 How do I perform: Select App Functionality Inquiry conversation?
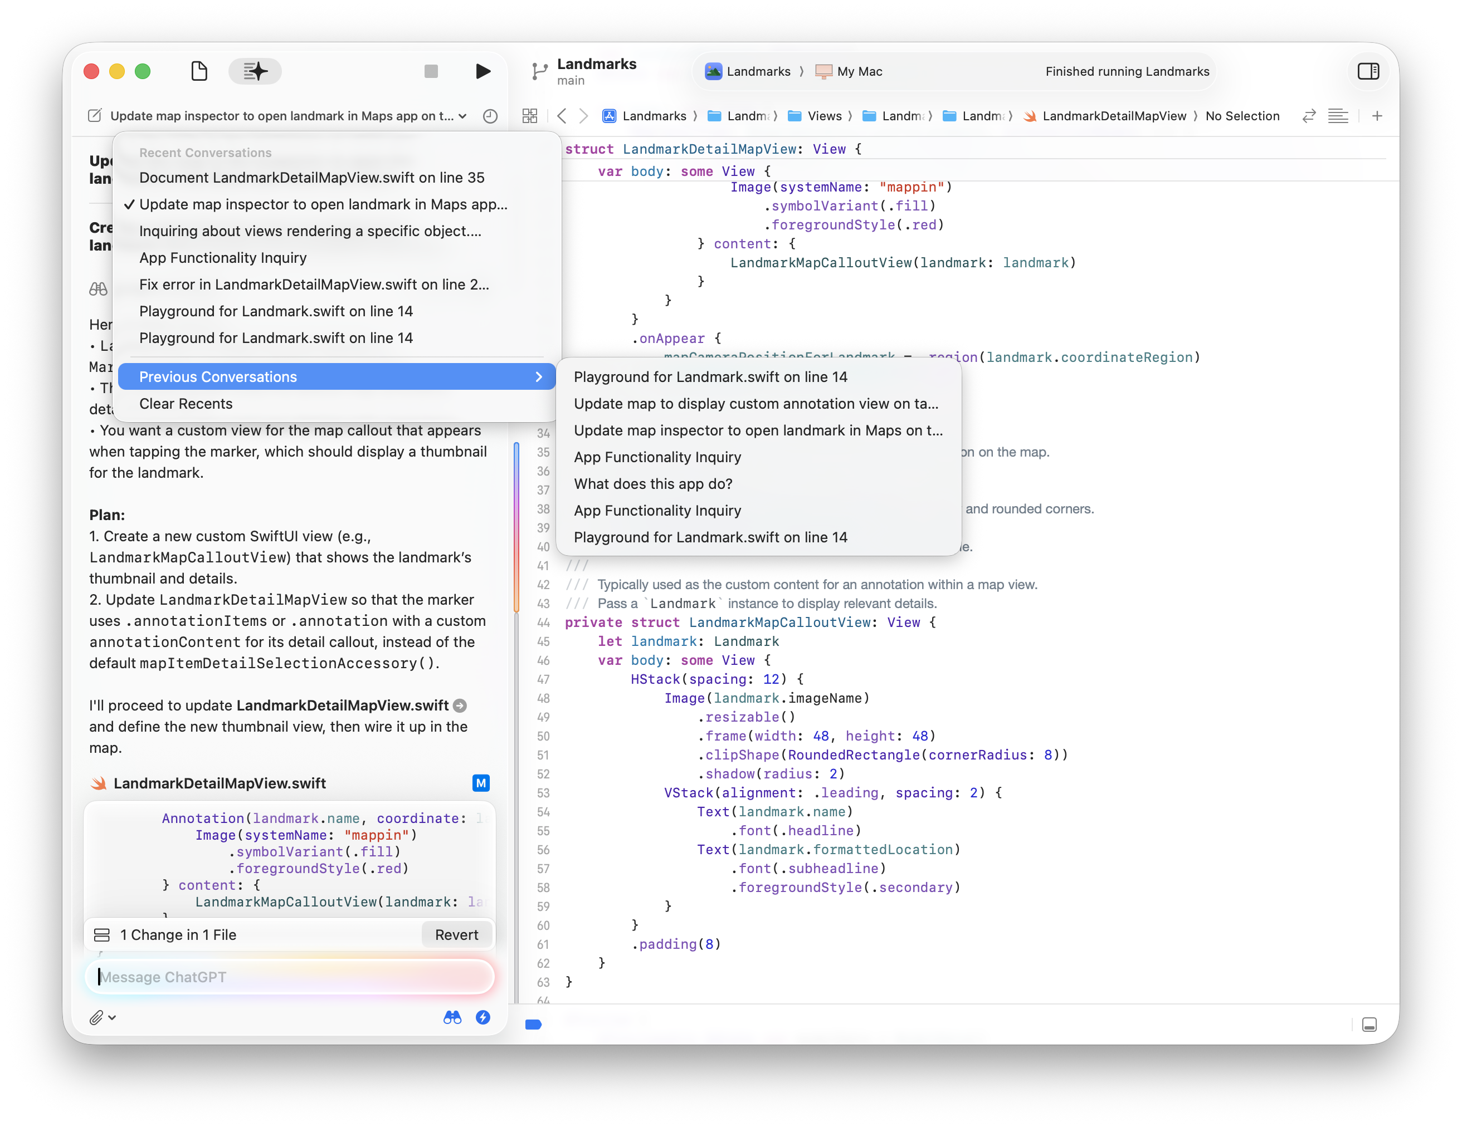click(223, 257)
